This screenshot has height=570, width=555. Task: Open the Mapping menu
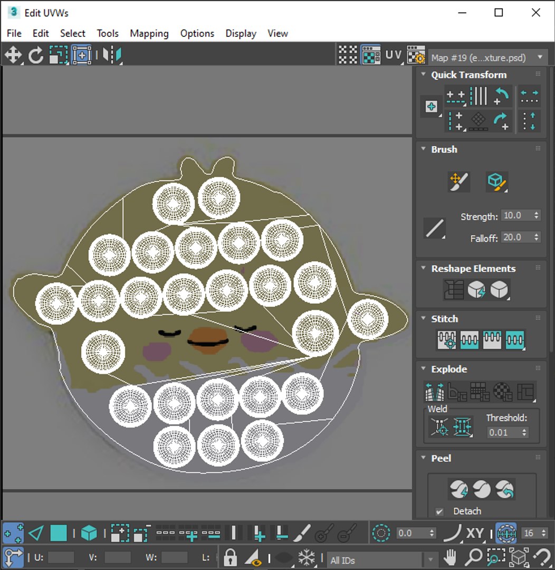click(149, 33)
